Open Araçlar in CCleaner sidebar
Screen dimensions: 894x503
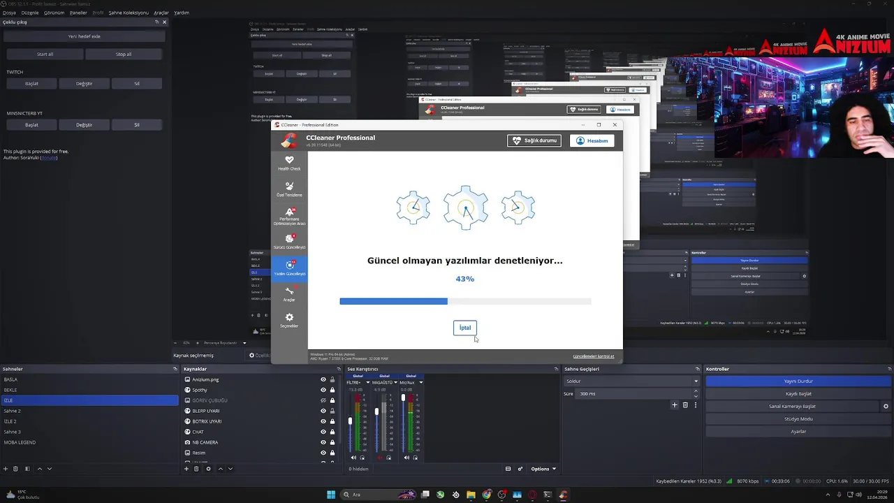click(x=289, y=294)
